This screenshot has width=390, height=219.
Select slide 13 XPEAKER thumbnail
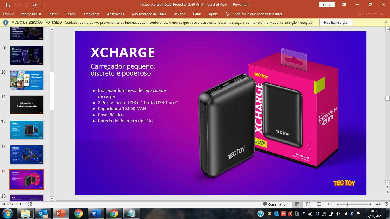coord(27,155)
